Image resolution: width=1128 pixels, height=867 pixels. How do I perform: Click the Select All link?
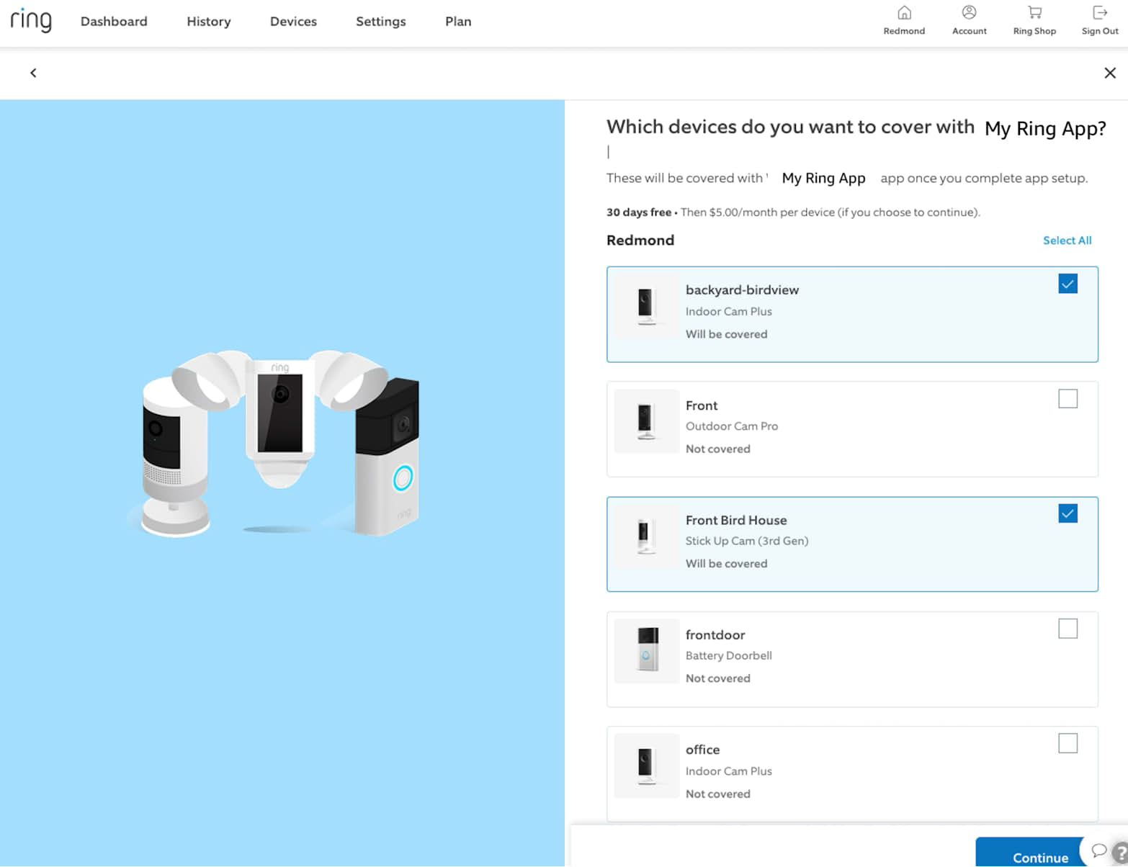[1067, 241]
